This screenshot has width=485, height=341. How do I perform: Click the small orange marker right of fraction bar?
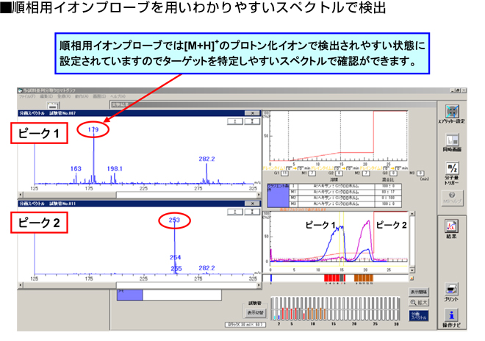(412, 279)
